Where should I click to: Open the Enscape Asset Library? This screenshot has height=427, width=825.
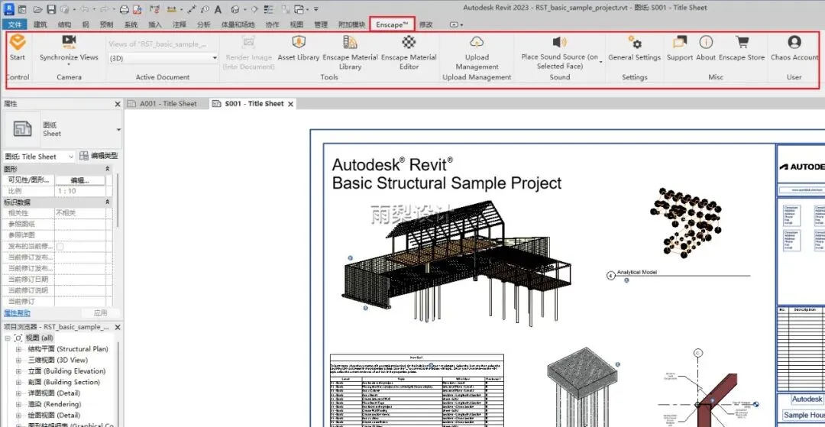click(299, 41)
